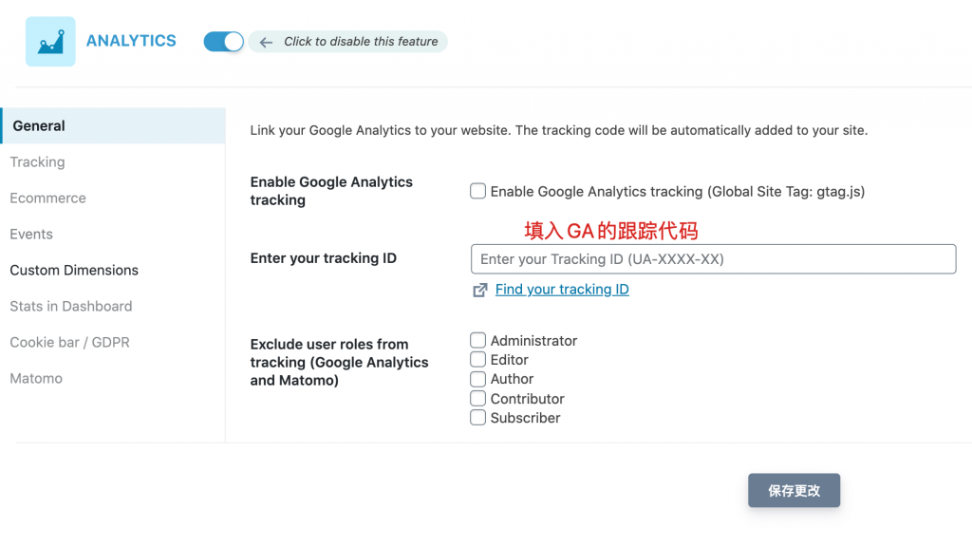Viewport: 972px width, 547px height.
Task: Click the tracking ID input field
Action: pyautogui.click(x=713, y=259)
